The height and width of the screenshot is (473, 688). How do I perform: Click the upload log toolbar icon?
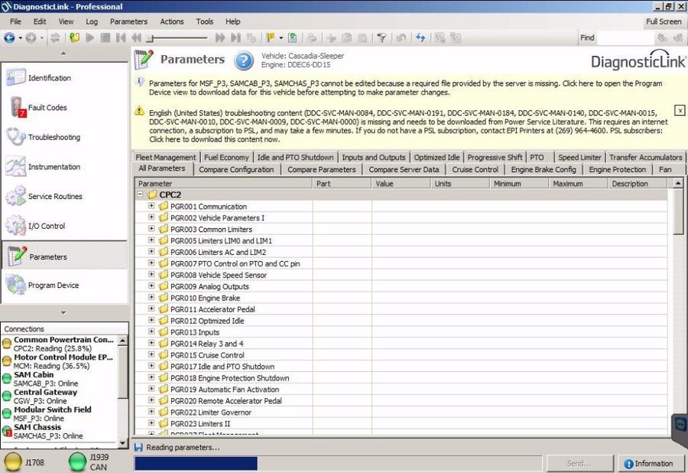tap(292, 38)
